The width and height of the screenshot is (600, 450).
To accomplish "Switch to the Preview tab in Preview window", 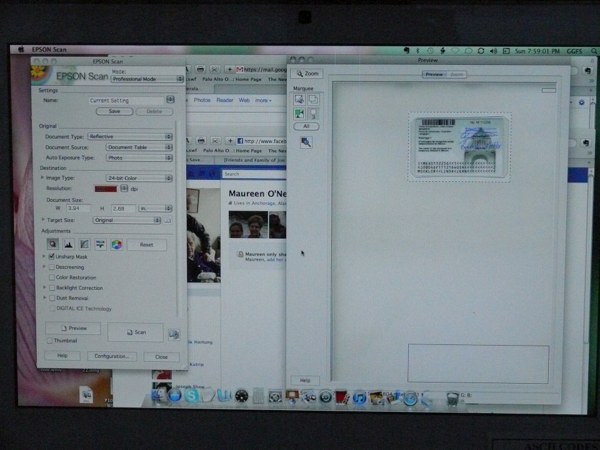I will coord(434,74).
